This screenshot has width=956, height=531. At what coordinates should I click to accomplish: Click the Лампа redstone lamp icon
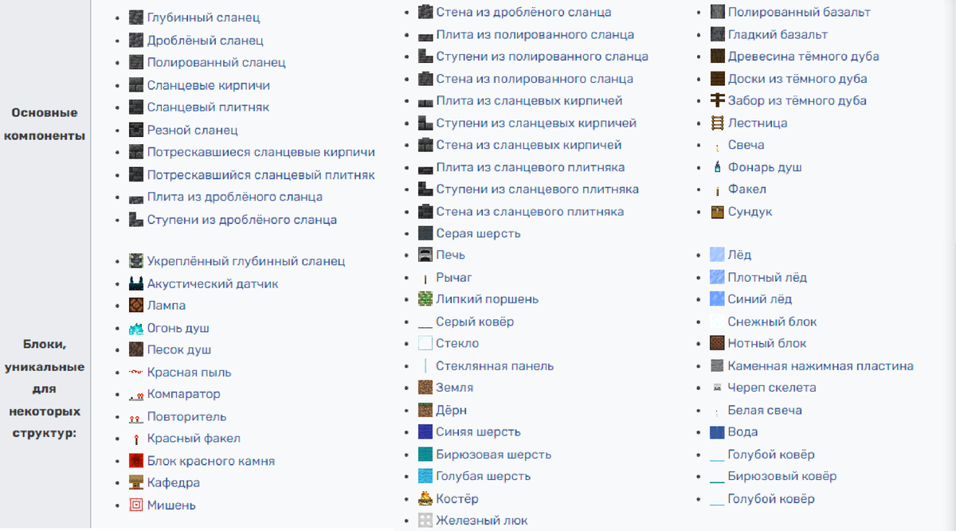point(135,305)
